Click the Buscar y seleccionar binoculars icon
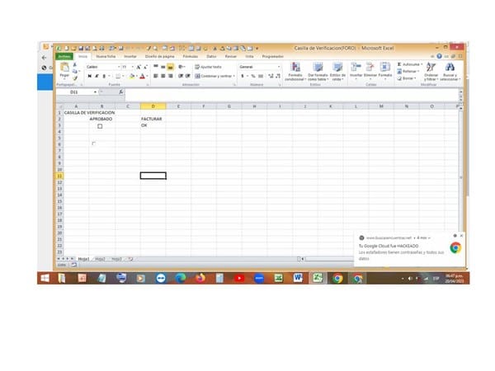Screen dimensions: 495x371 [450, 68]
